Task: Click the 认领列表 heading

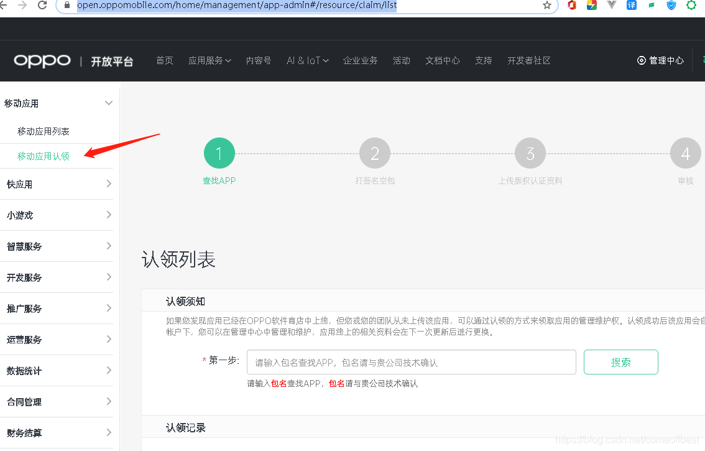Action: click(x=178, y=259)
